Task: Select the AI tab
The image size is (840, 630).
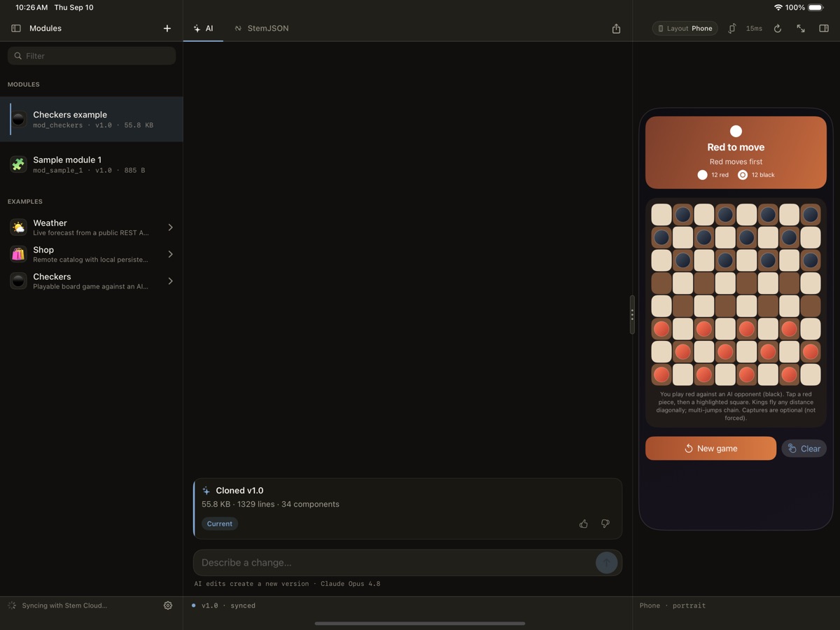Action: click(x=203, y=29)
